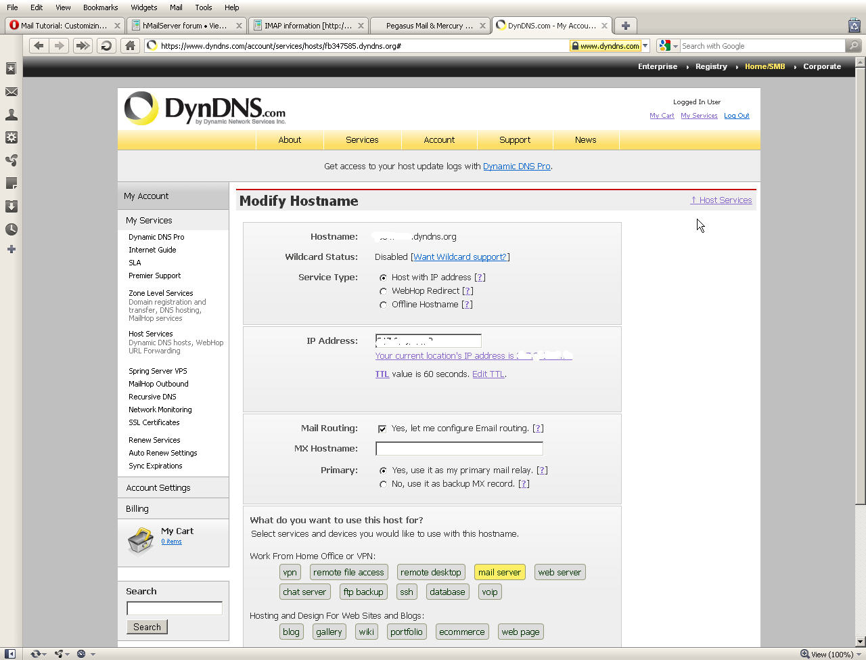Open Auto Renew Settings sidebar link
The width and height of the screenshot is (866, 660).
click(x=163, y=453)
